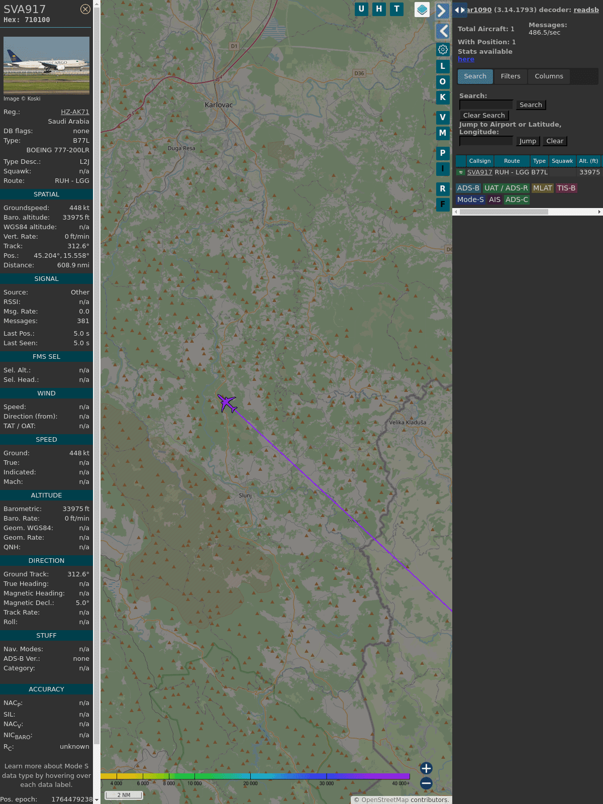Click the zoom in plus button
Viewport: 603px width, 804px height.
pyautogui.click(x=426, y=768)
